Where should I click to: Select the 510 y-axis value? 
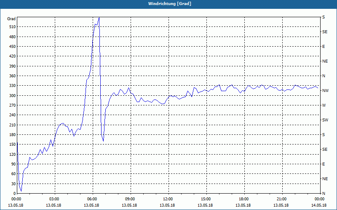[12, 27]
